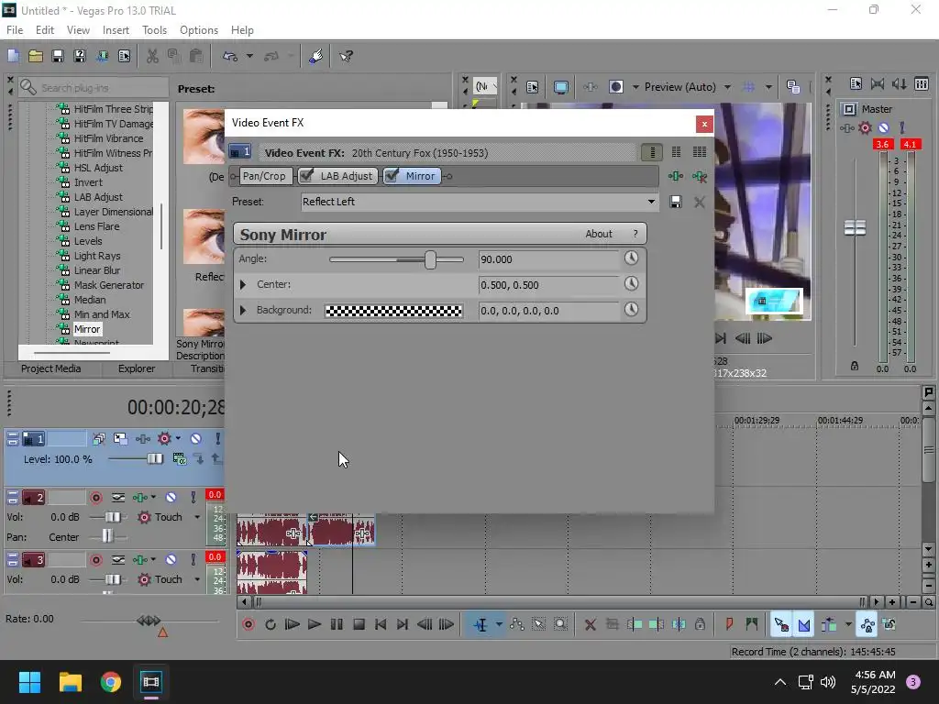Image resolution: width=939 pixels, height=704 pixels.
Task: Click the Sony Mirror help question mark
Action: point(635,234)
